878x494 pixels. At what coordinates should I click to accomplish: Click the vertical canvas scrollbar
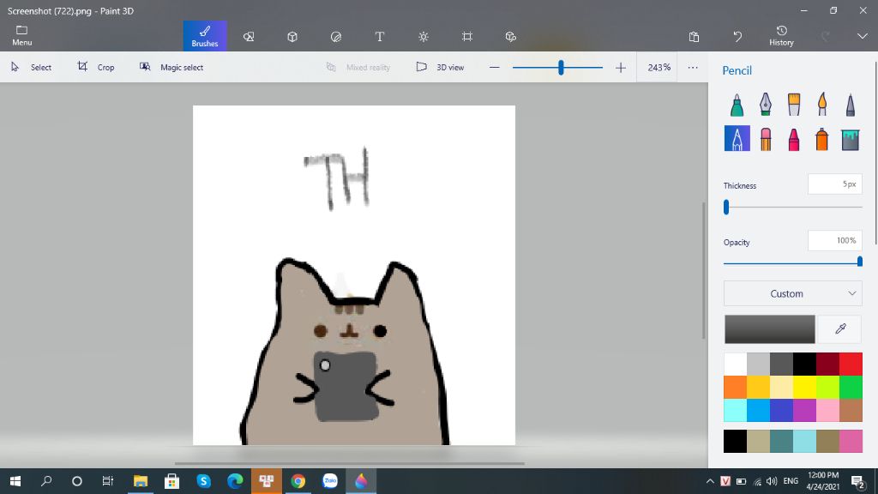(x=704, y=270)
